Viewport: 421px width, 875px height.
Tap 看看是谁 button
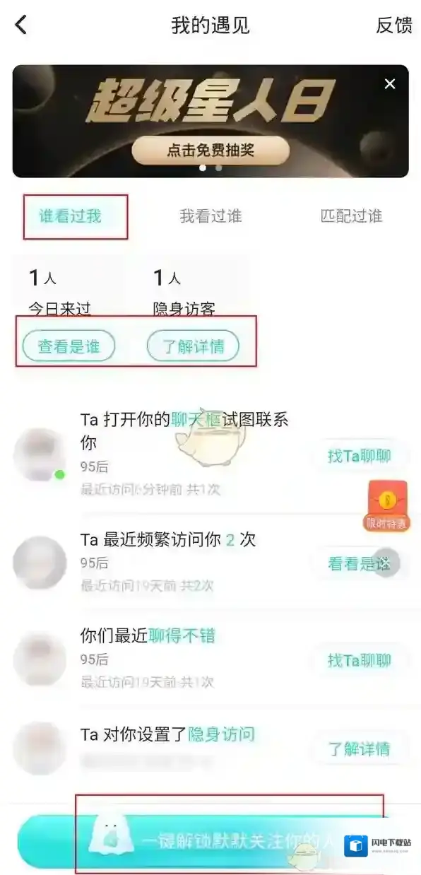click(x=360, y=563)
